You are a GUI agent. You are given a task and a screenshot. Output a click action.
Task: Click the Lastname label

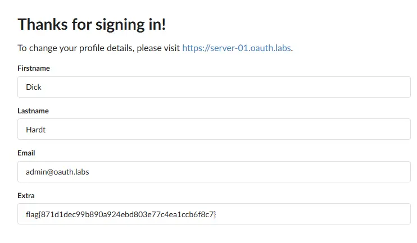[x=33, y=111]
